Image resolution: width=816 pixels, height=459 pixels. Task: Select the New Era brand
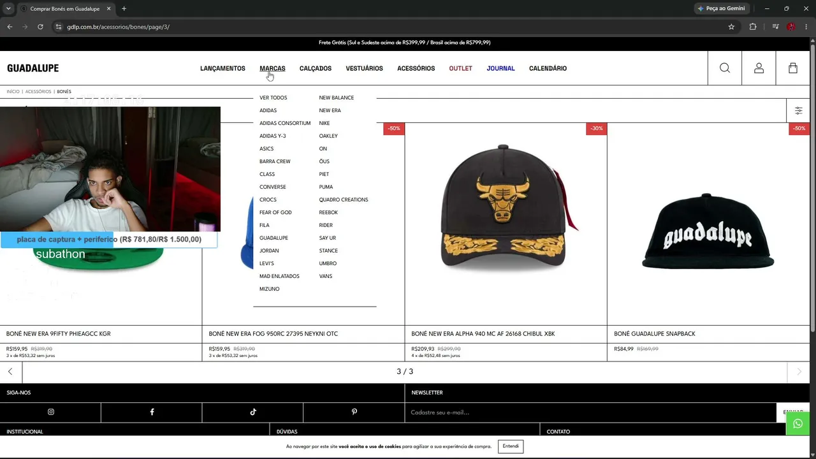click(x=330, y=110)
